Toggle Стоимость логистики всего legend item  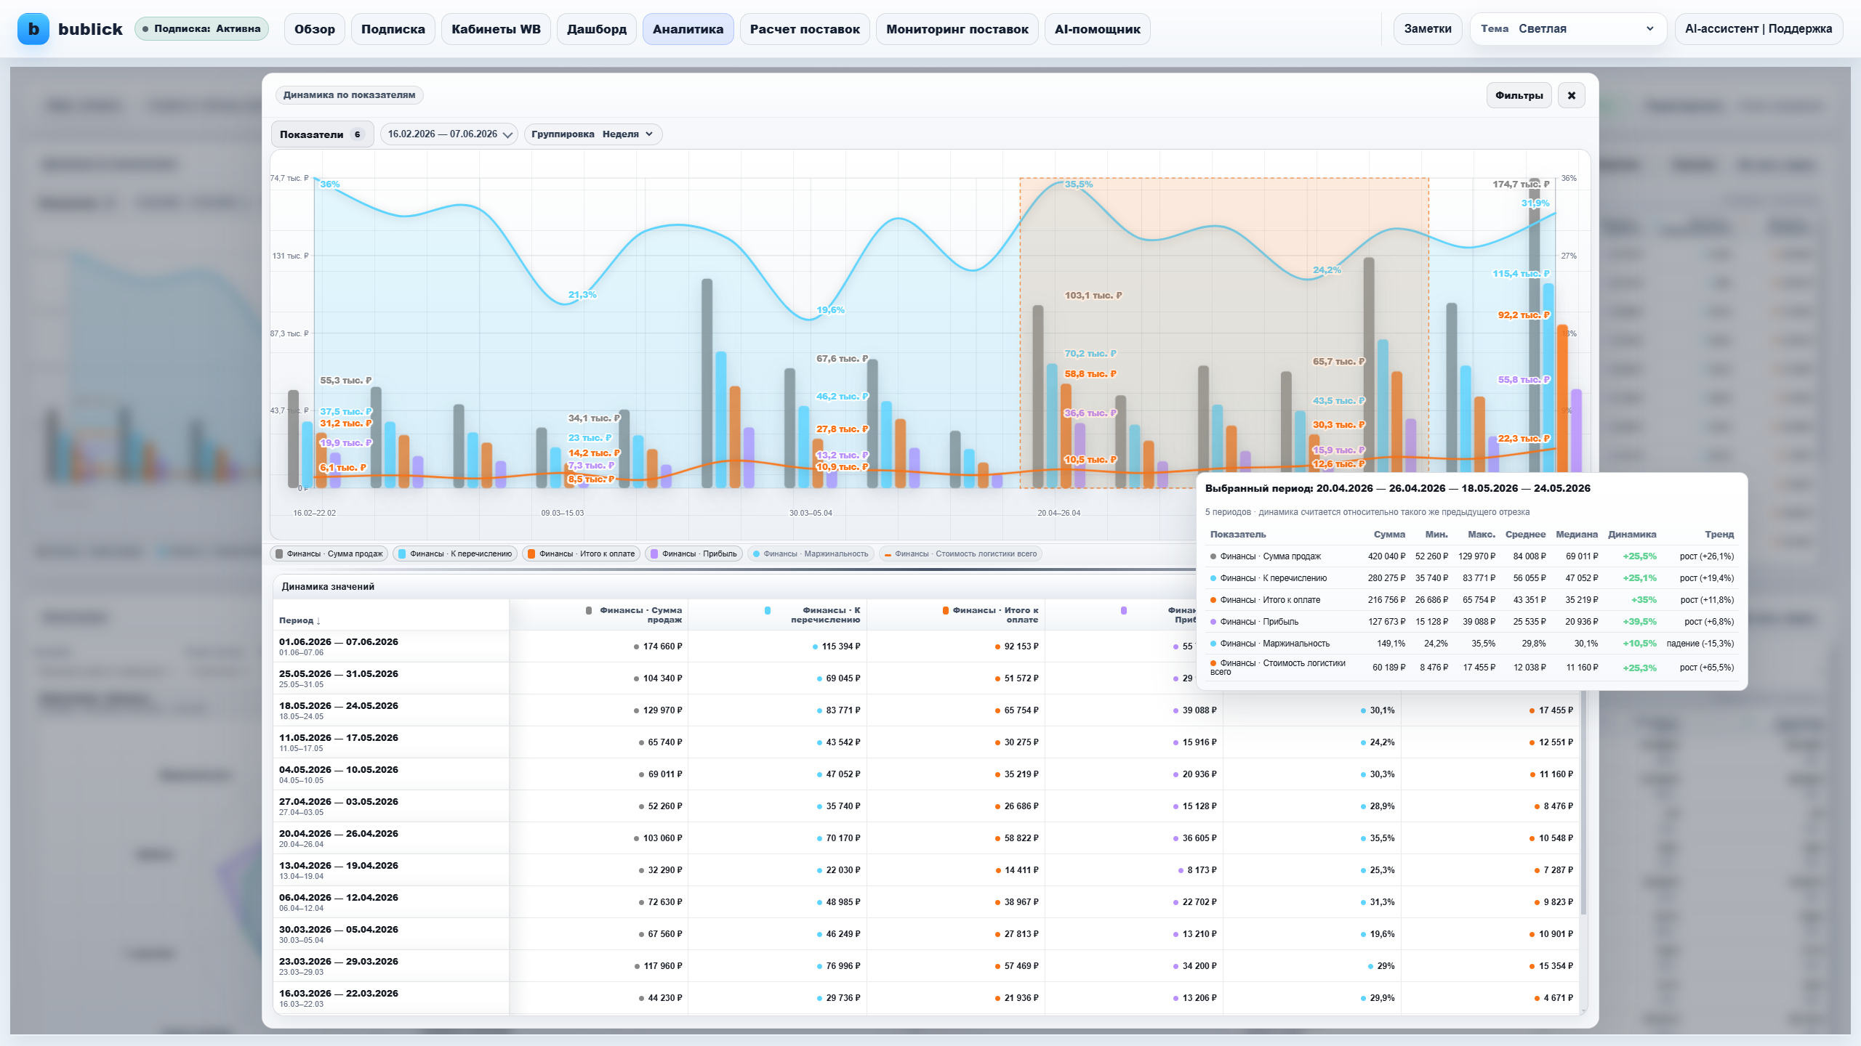(960, 554)
